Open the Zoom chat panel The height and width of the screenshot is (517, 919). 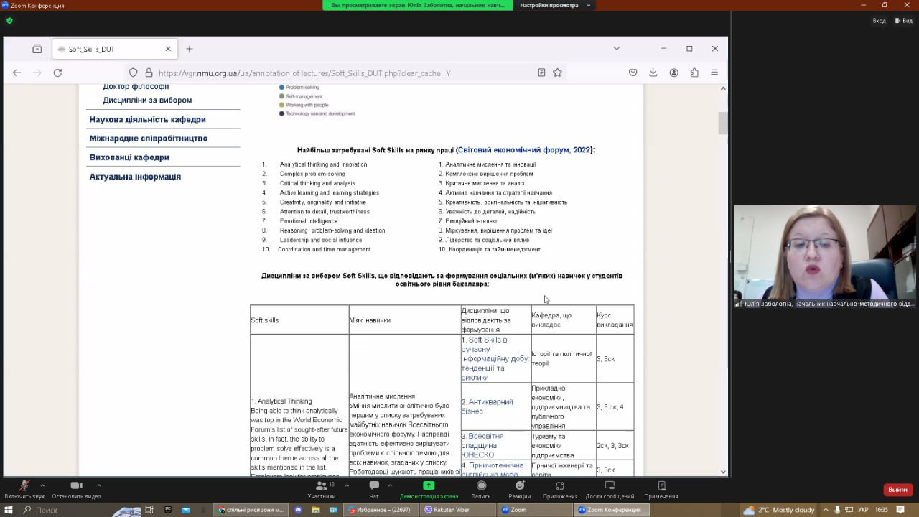(373, 486)
